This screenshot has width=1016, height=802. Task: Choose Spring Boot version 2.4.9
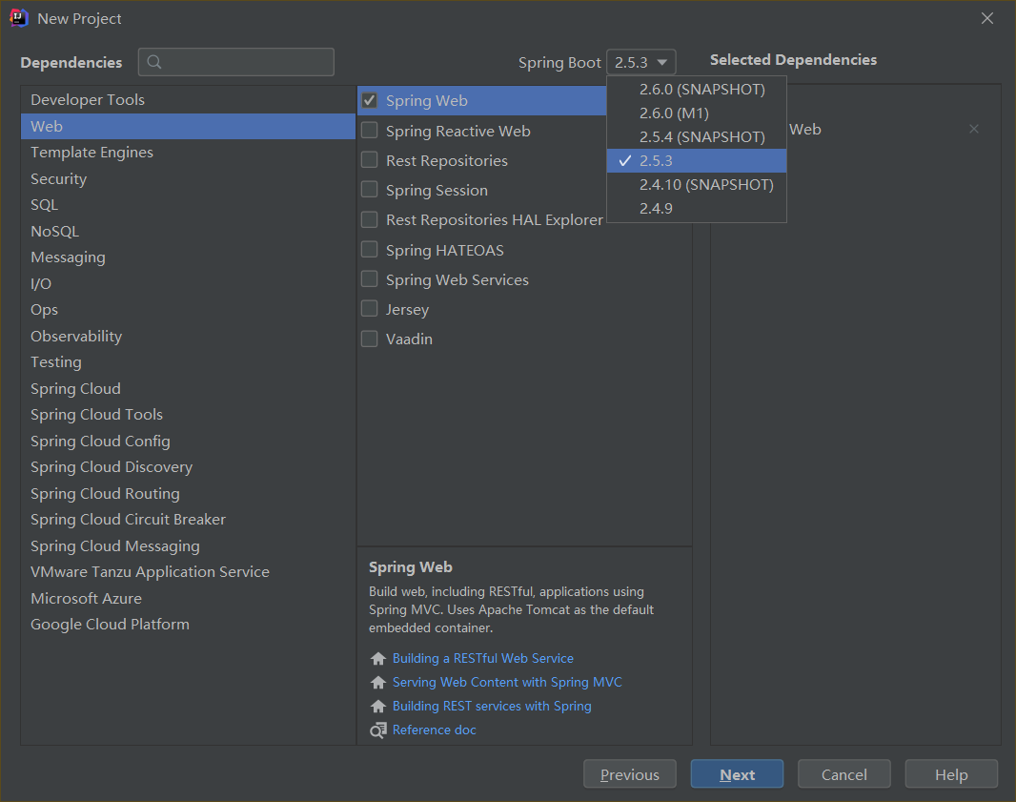click(656, 209)
